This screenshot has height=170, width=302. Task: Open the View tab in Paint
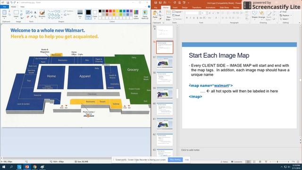tap(22, 7)
